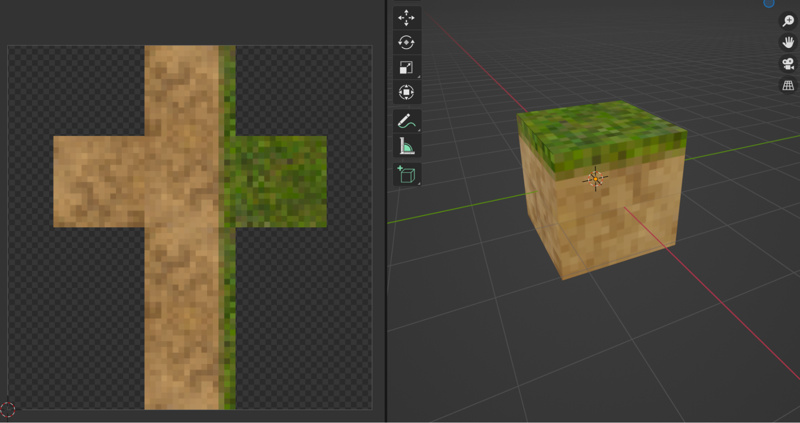This screenshot has height=423, width=800.
Task: Switch perspective/orthographic grid icon
Action: (x=788, y=85)
